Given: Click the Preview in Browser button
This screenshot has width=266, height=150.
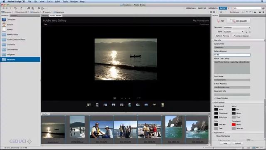Looking at the screenshot, I should point(241,36).
